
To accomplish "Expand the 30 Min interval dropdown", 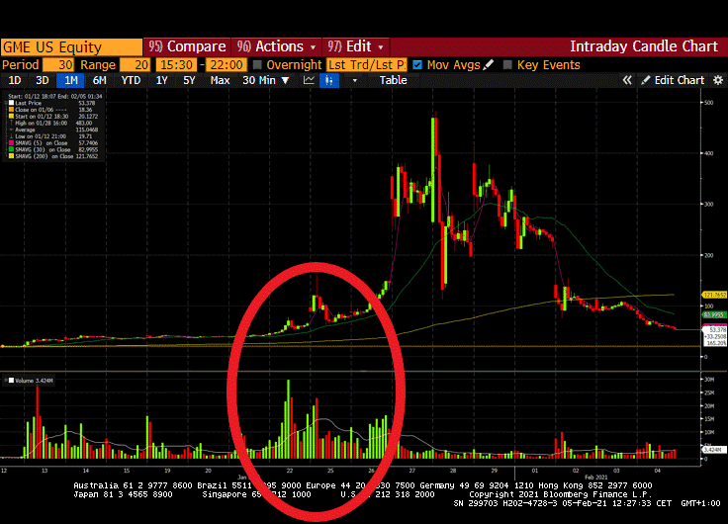I will (x=266, y=80).
